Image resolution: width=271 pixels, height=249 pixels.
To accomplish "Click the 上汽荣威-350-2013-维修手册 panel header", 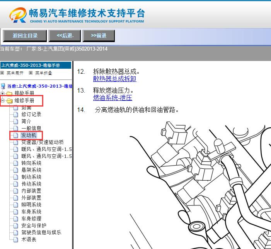I will pos(36,65).
